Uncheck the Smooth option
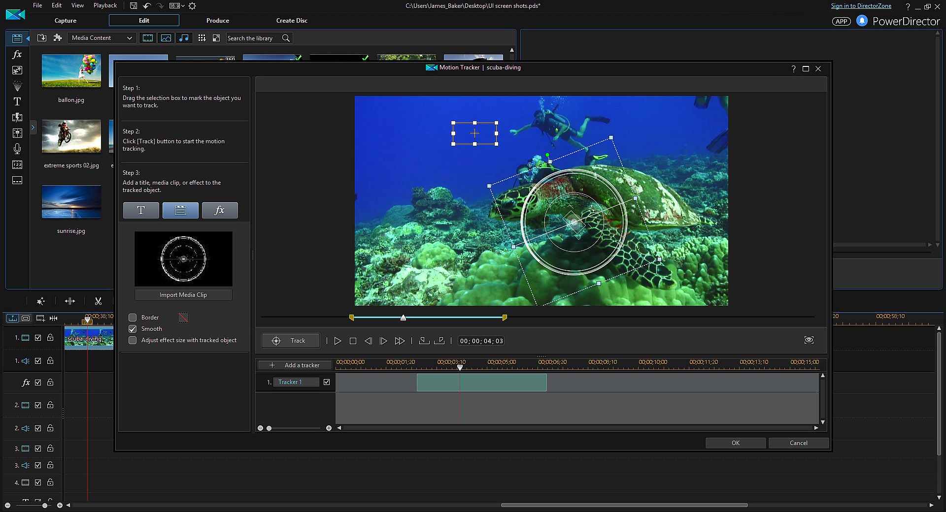 [x=133, y=329]
